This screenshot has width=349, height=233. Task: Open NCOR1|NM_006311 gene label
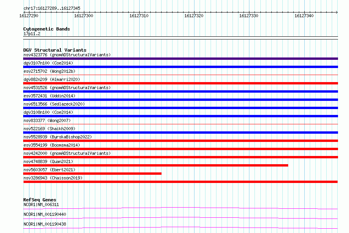click(x=41, y=204)
